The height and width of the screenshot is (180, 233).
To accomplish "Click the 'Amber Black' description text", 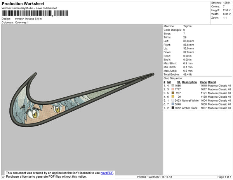I will pos(190,108).
